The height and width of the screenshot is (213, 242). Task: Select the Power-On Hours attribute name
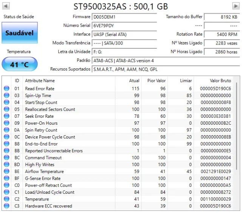click(x=41, y=123)
